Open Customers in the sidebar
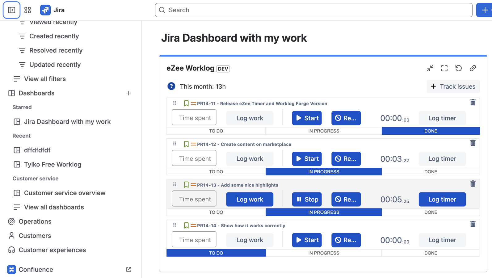492x278 pixels. click(35, 236)
